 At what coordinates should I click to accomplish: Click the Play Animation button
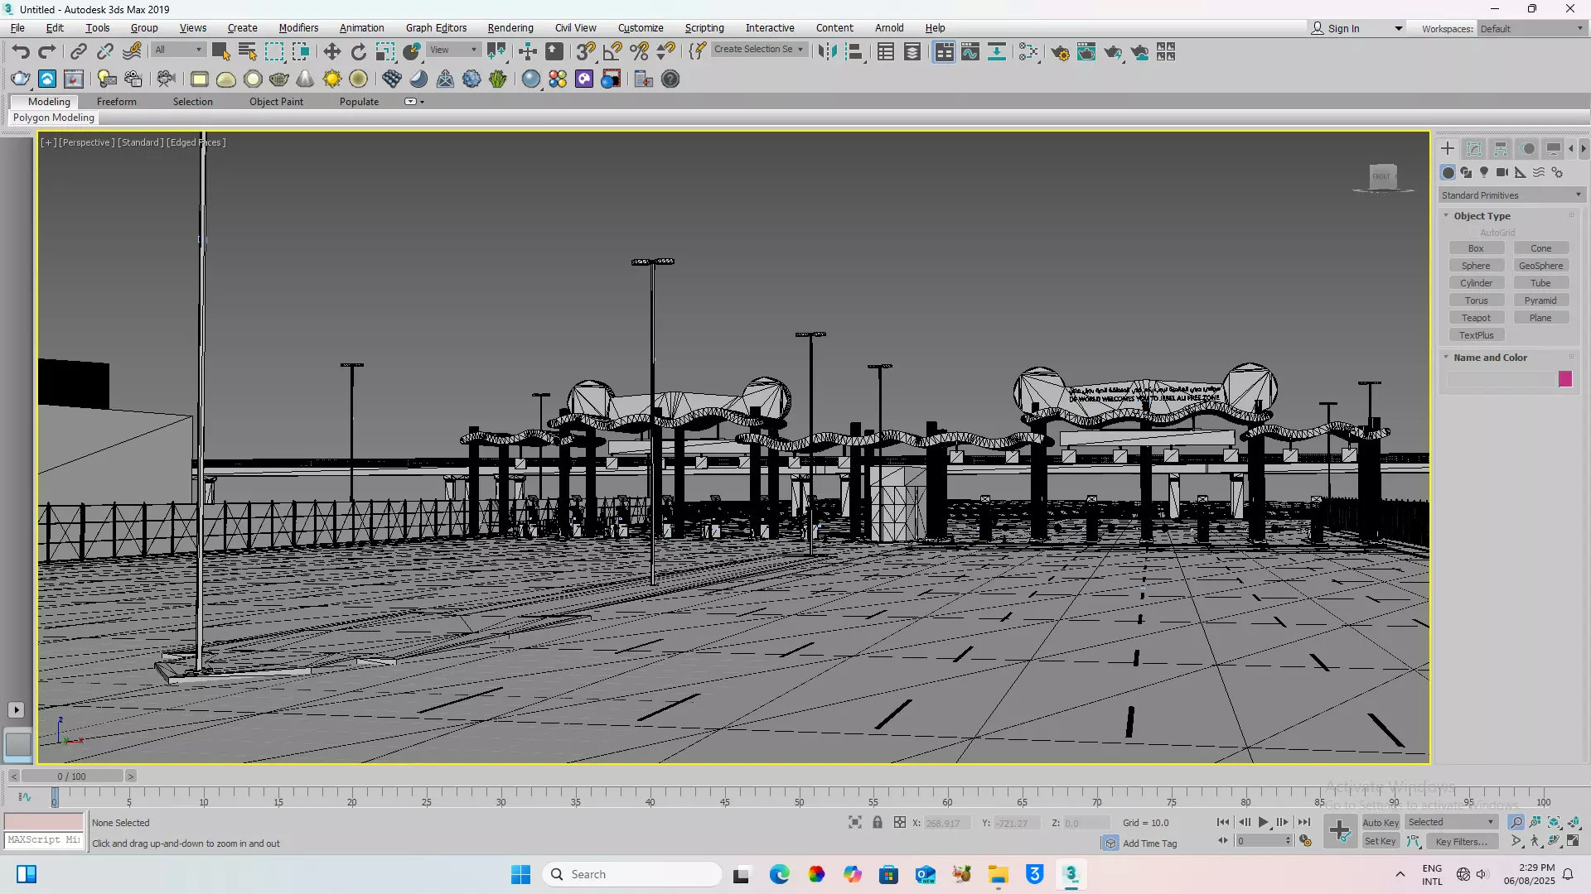[1264, 822]
